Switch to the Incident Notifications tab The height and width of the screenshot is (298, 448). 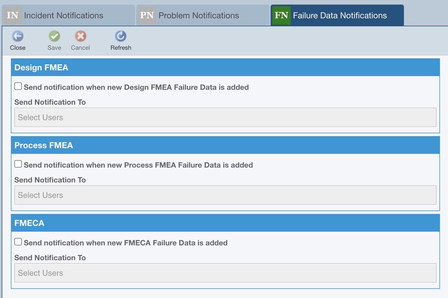pos(64,15)
